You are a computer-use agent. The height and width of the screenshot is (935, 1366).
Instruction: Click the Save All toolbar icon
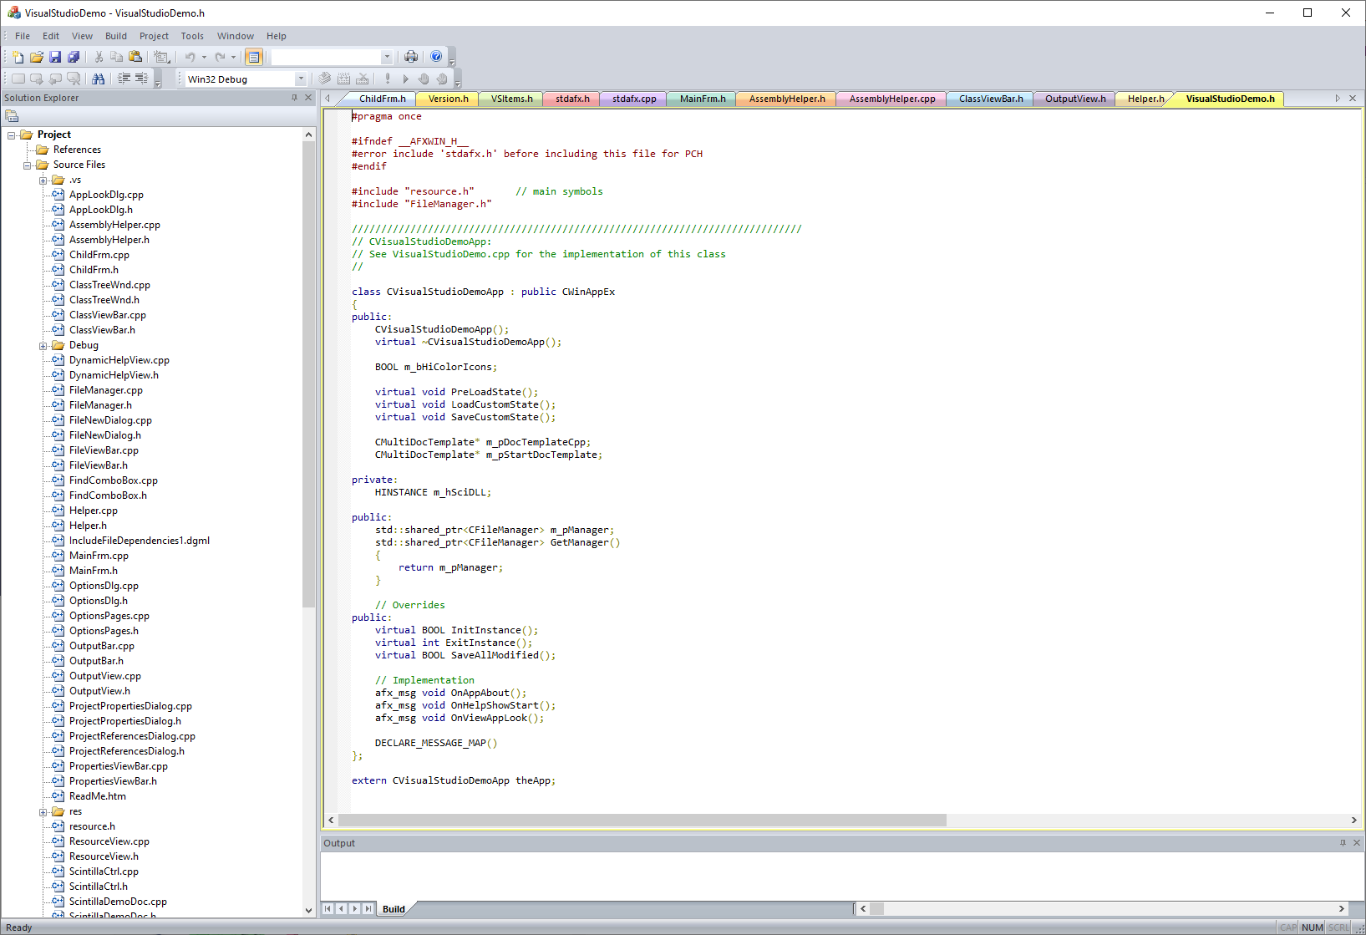[74, 57]
